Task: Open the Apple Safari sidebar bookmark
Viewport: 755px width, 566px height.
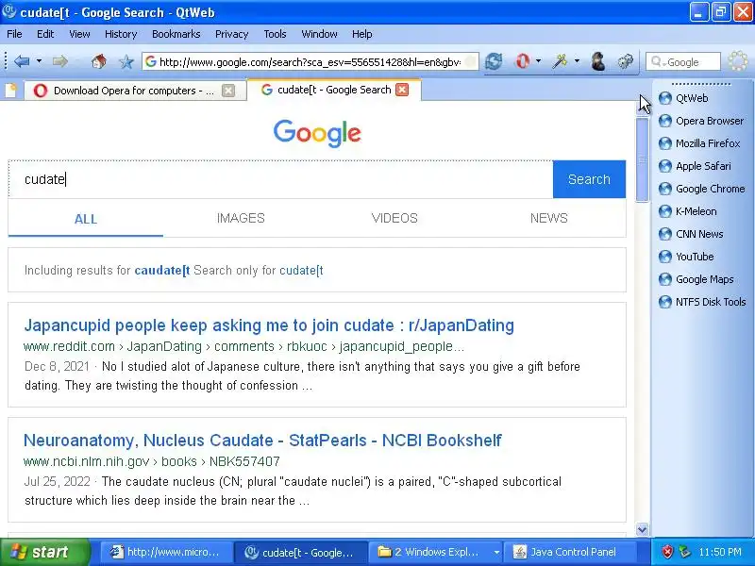Action: [696, 166]
